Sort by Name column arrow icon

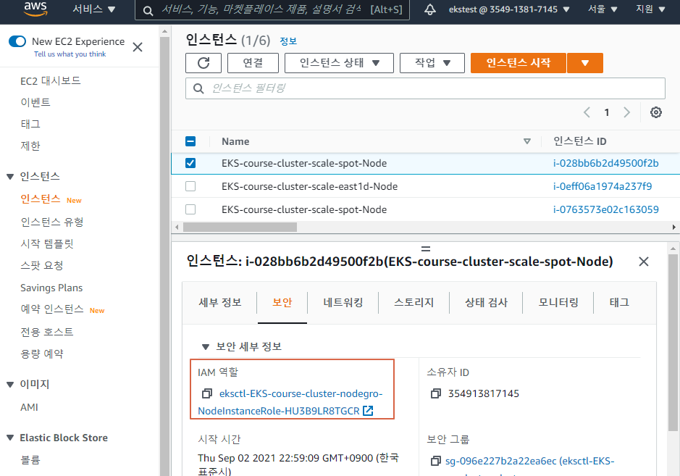(x=527, y=141)
